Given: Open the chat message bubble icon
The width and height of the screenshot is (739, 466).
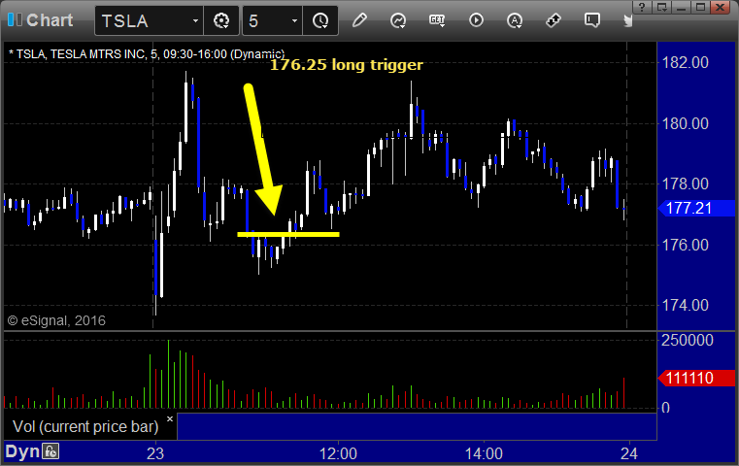Looking at the screenshot, I should [592, 20].
